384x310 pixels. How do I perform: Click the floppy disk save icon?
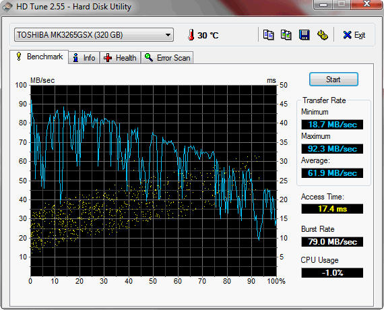pos(304,35)
